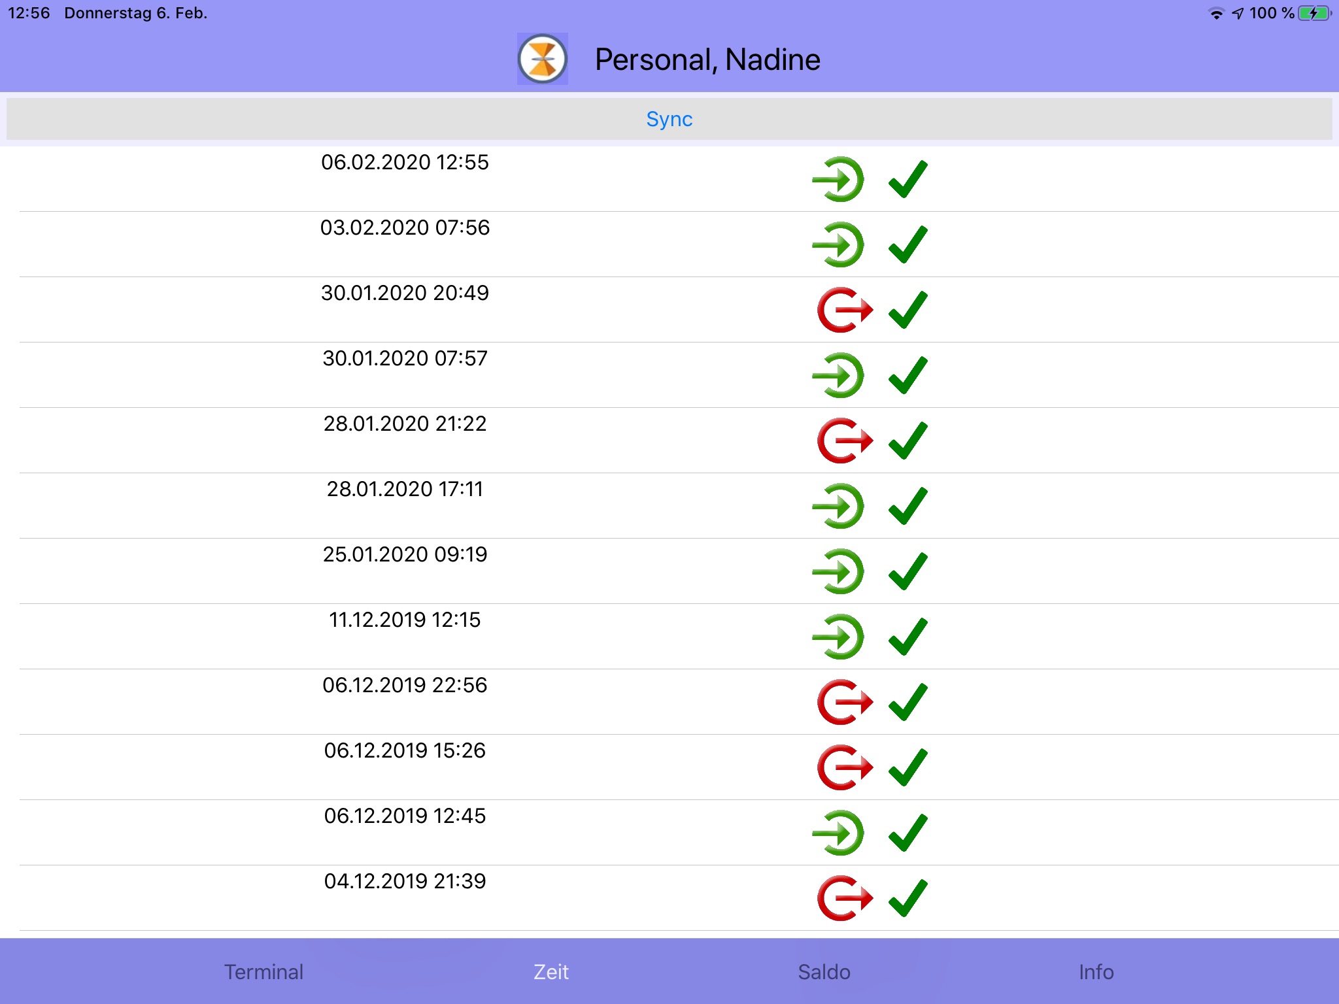Click green checkmark for 28.01.2020 21:22

click(908, 441)
